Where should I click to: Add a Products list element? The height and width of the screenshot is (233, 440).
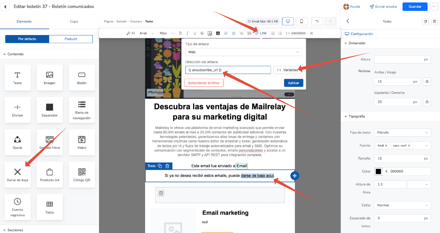pos(50,175)
